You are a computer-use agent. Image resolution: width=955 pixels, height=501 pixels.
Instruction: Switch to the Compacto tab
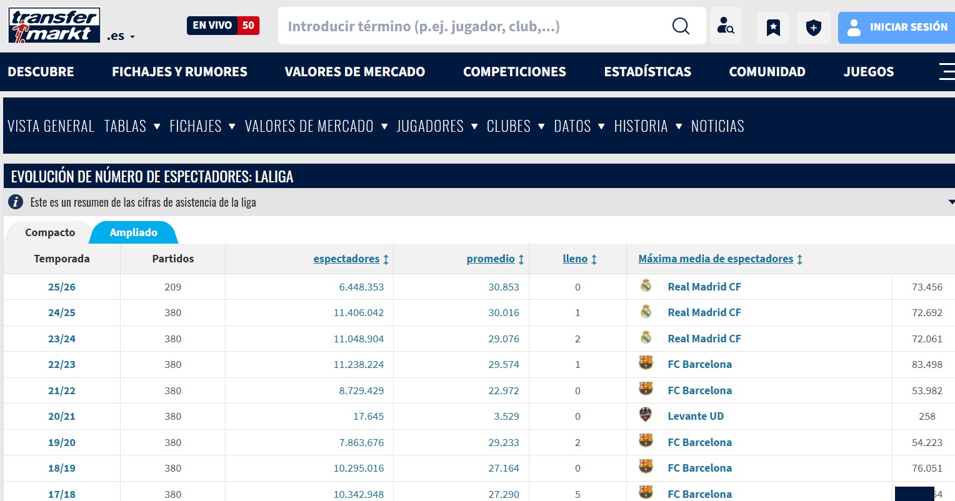tap(50, 232)
